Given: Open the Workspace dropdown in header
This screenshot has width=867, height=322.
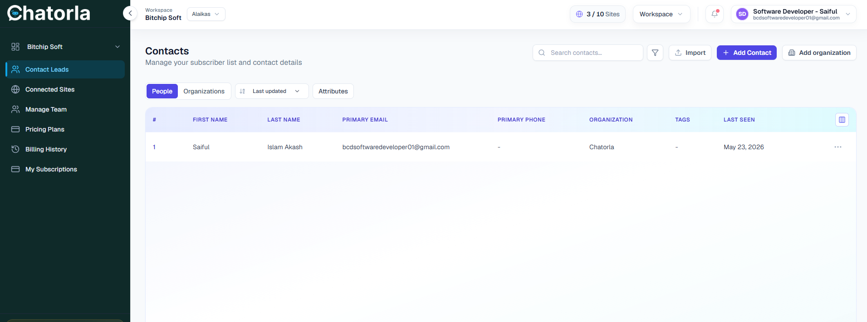Looking at the screenshot, I should 661,14.
